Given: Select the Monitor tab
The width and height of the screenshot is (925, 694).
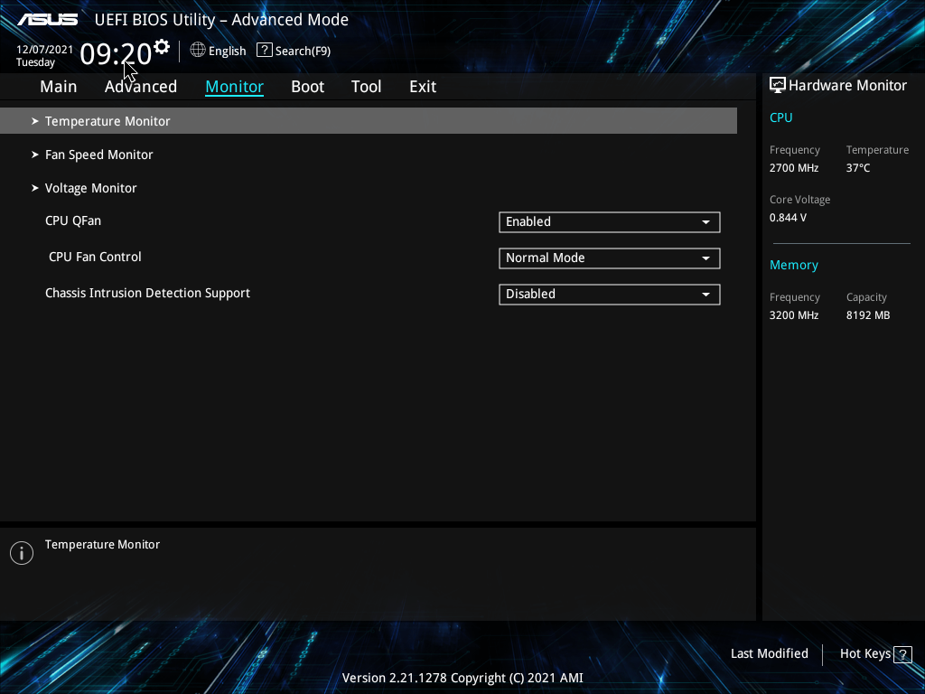Looking at the screenshot, I should [234, 87].
